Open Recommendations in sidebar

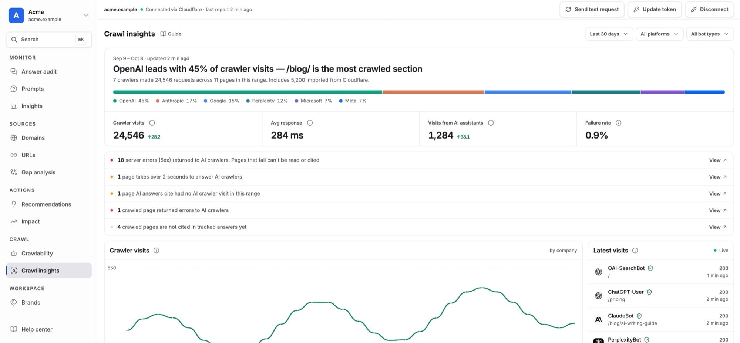(49, 204)
